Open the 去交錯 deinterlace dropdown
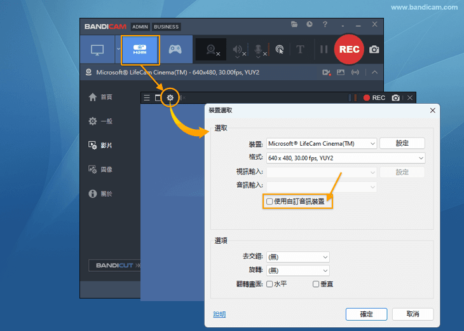The height and width of the screenshot is (331, 464). pyautogui.click(x=298, y=257)
